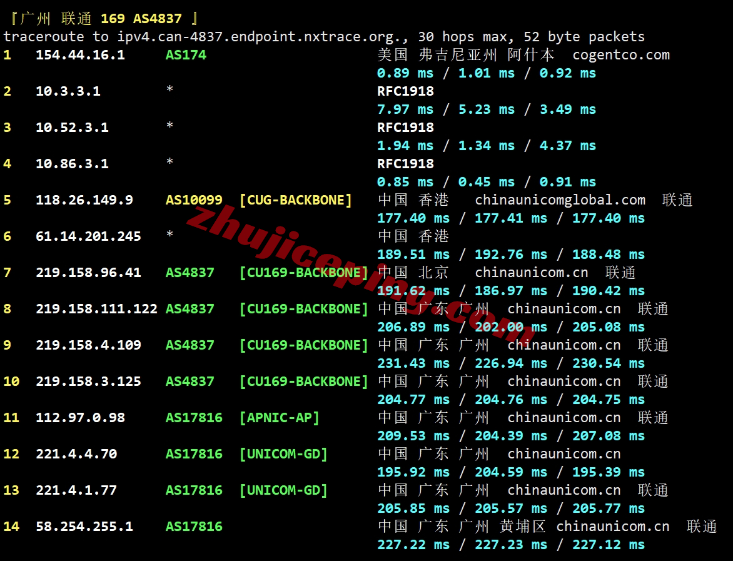Click latency value 231.43 ms
This screenshot has width=733, height=561.
[413, 363]
